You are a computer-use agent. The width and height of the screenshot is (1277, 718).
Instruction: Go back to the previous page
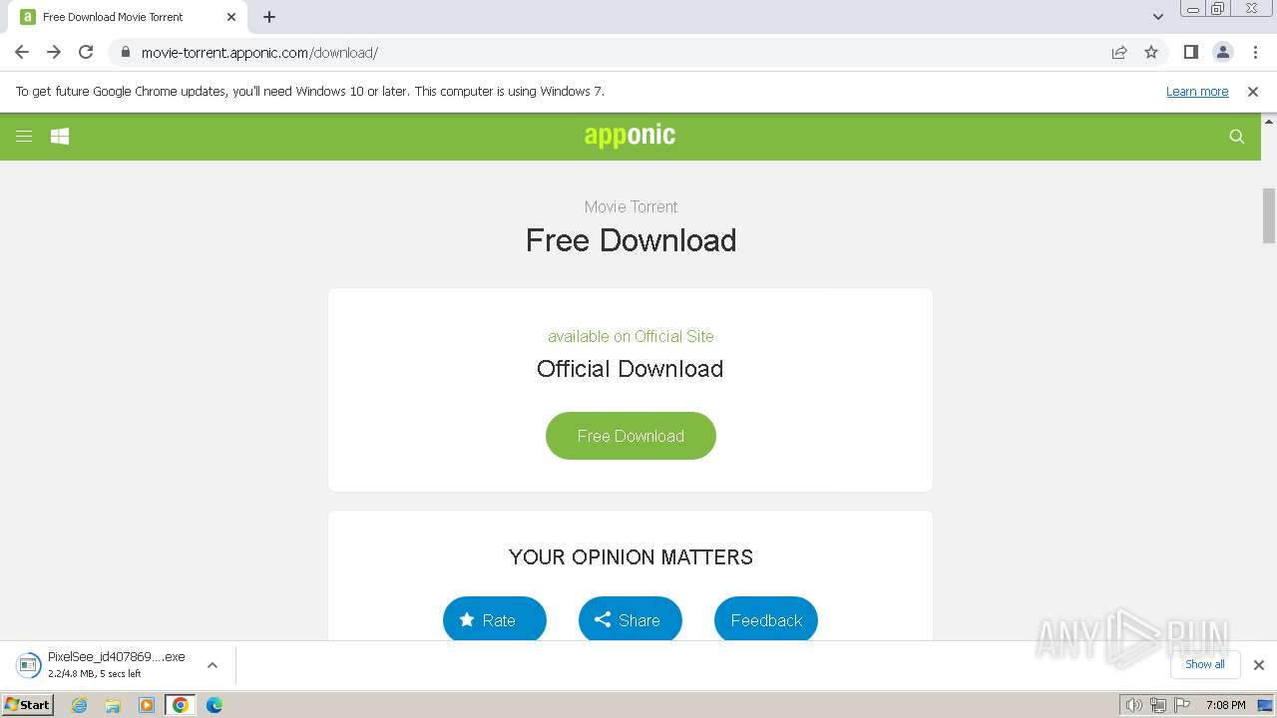click(x=22, y=52)
